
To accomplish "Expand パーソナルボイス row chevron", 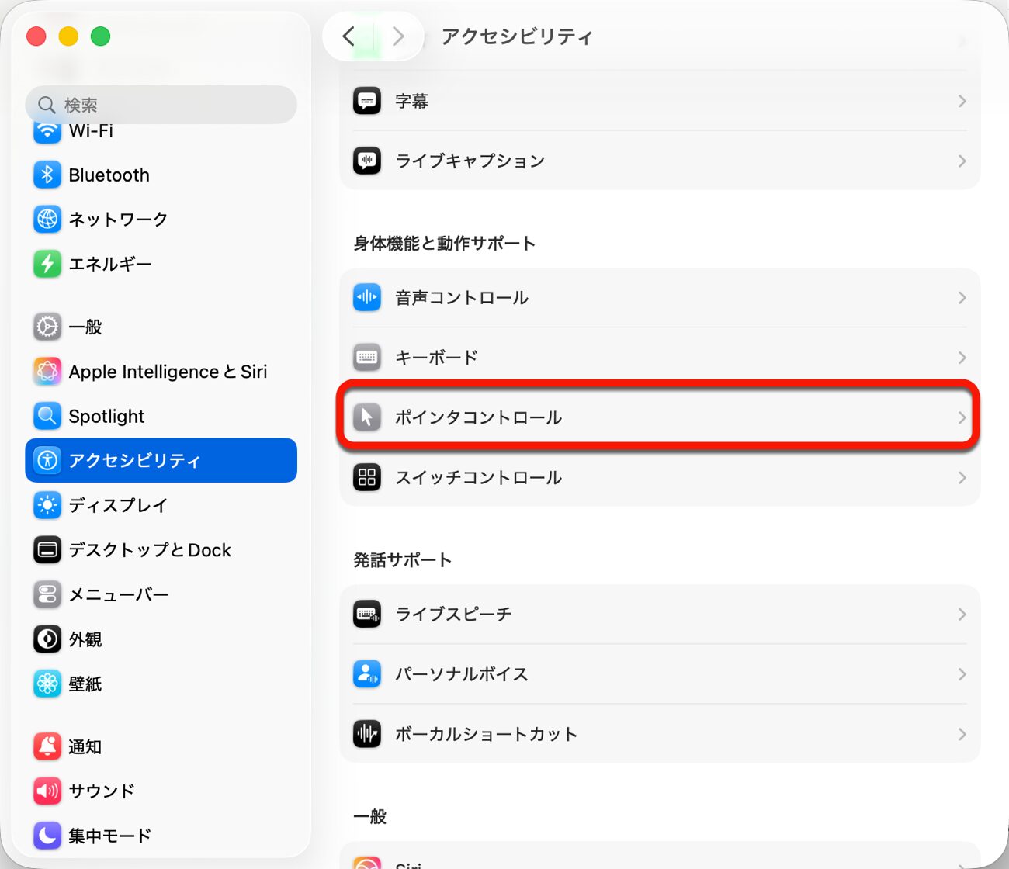I will pyautogui.click(x=962, y=674).
